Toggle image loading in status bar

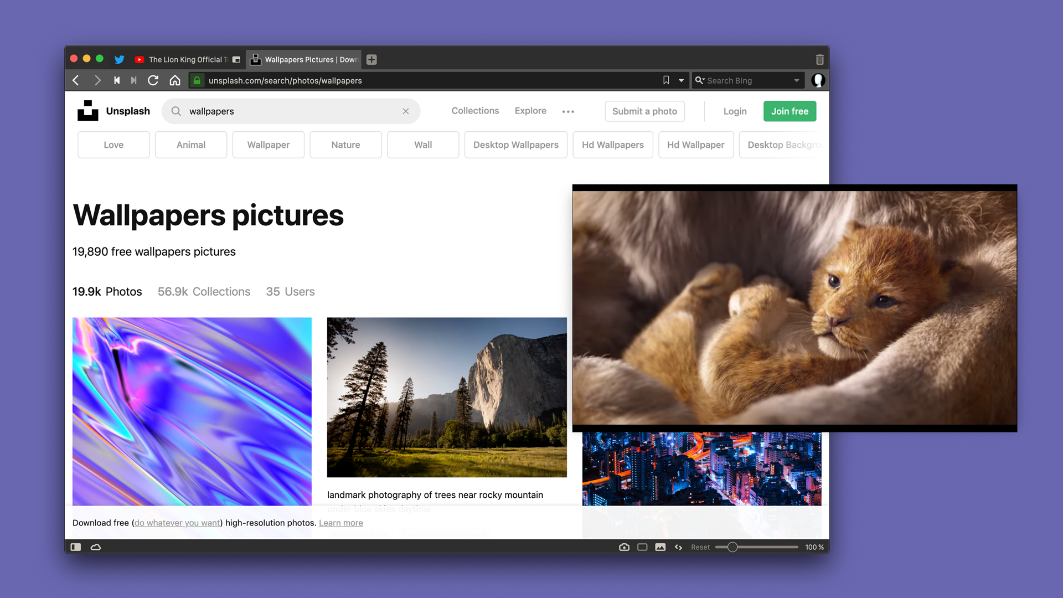660,547
